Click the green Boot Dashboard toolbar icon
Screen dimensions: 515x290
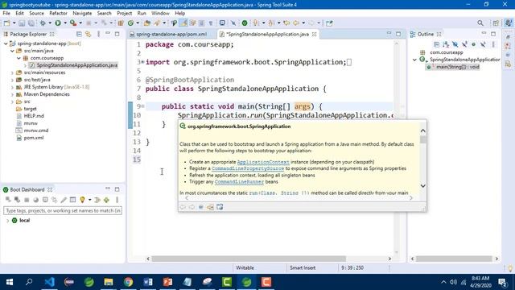pos(245,23)
